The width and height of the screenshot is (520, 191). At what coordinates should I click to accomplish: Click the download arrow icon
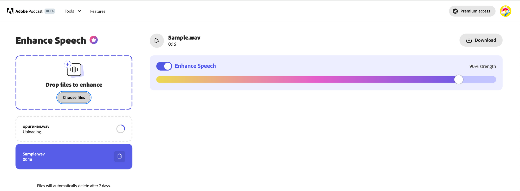(469, 40)
